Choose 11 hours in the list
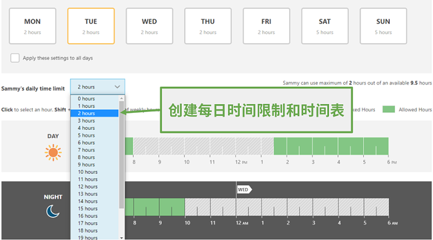 click(x=95, y=179)
